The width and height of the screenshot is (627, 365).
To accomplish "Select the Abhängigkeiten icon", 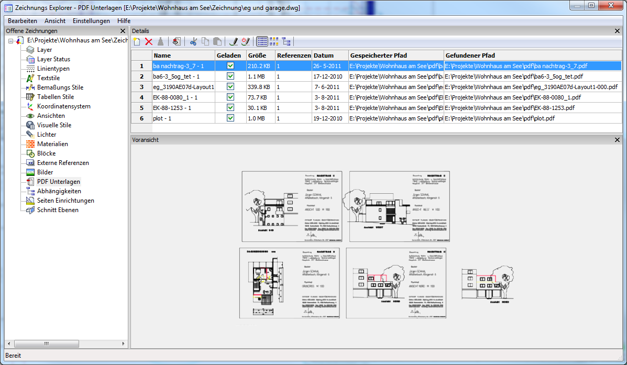I will (x=30, y=191).
